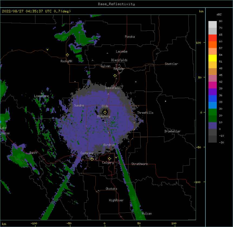Click the yellow diamond marker above Calgary label
The width and height of the screenshot is (233, 227).
click(109, 159)
